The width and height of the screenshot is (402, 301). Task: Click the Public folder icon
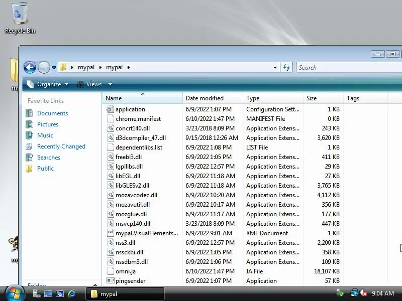[x=29, y=169]
